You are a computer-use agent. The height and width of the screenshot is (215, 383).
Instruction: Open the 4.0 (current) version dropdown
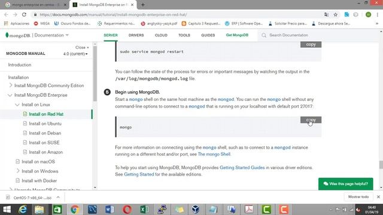75,54
